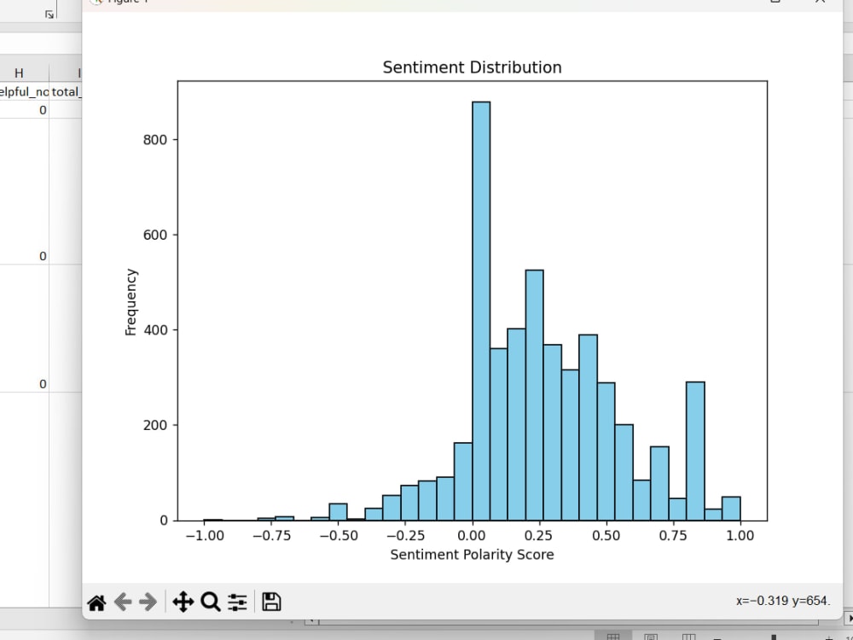Click the 'Sentiment Polarity Score' axis label
The height and width of the screenshot is (640, 853).
(x=472, y=555)
